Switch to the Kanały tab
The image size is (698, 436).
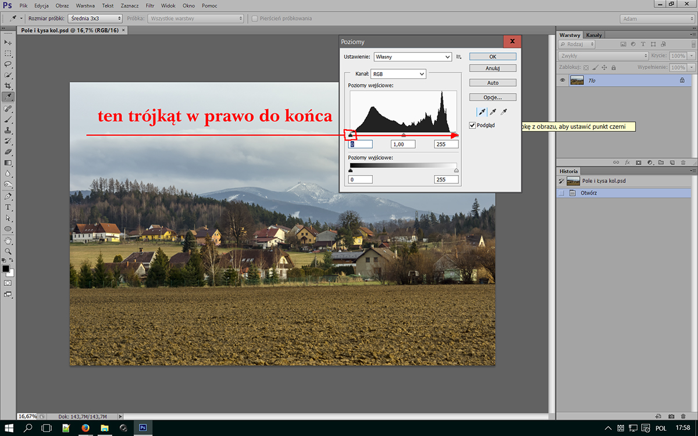594,35
